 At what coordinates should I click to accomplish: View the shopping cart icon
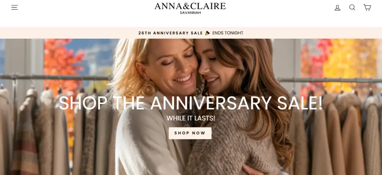(367, 7)
